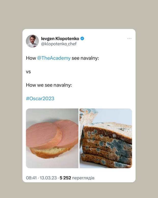Open Ievgen Klopotenko's profile avatar
This screenshot has width=158, height=198.
[x=32, y=41]
